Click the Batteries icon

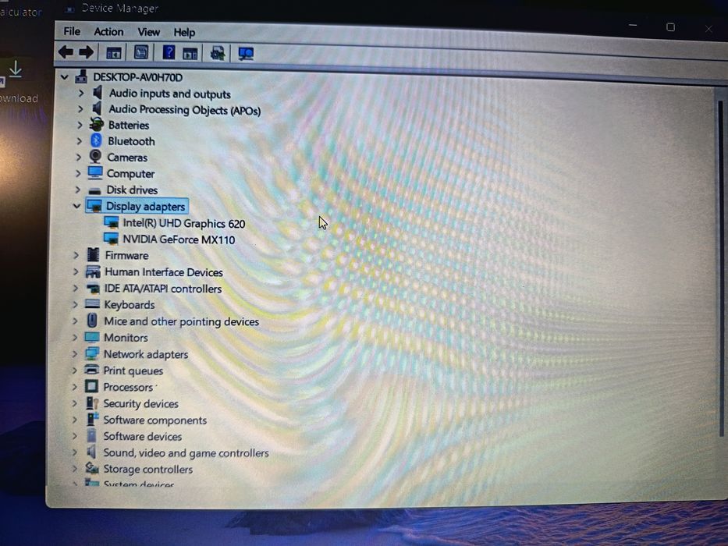pyautogui.click(x=96, y=125)
